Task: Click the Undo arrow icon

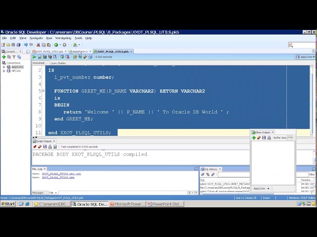Action: [26, 45]
